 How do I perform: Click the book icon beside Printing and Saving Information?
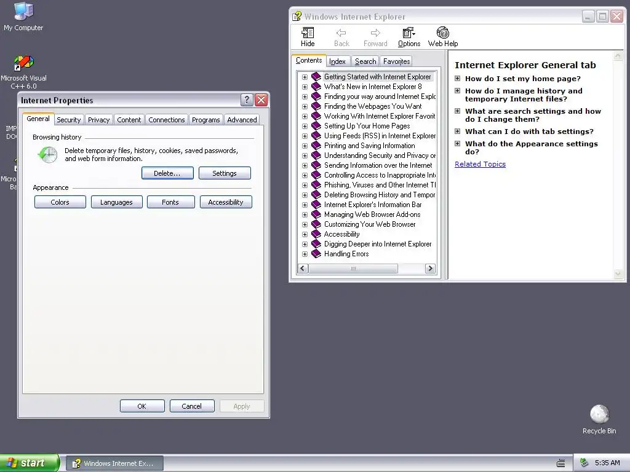(316, 145)
